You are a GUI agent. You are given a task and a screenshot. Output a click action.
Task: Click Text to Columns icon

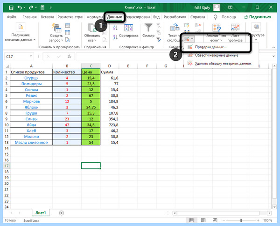point(175,28)
